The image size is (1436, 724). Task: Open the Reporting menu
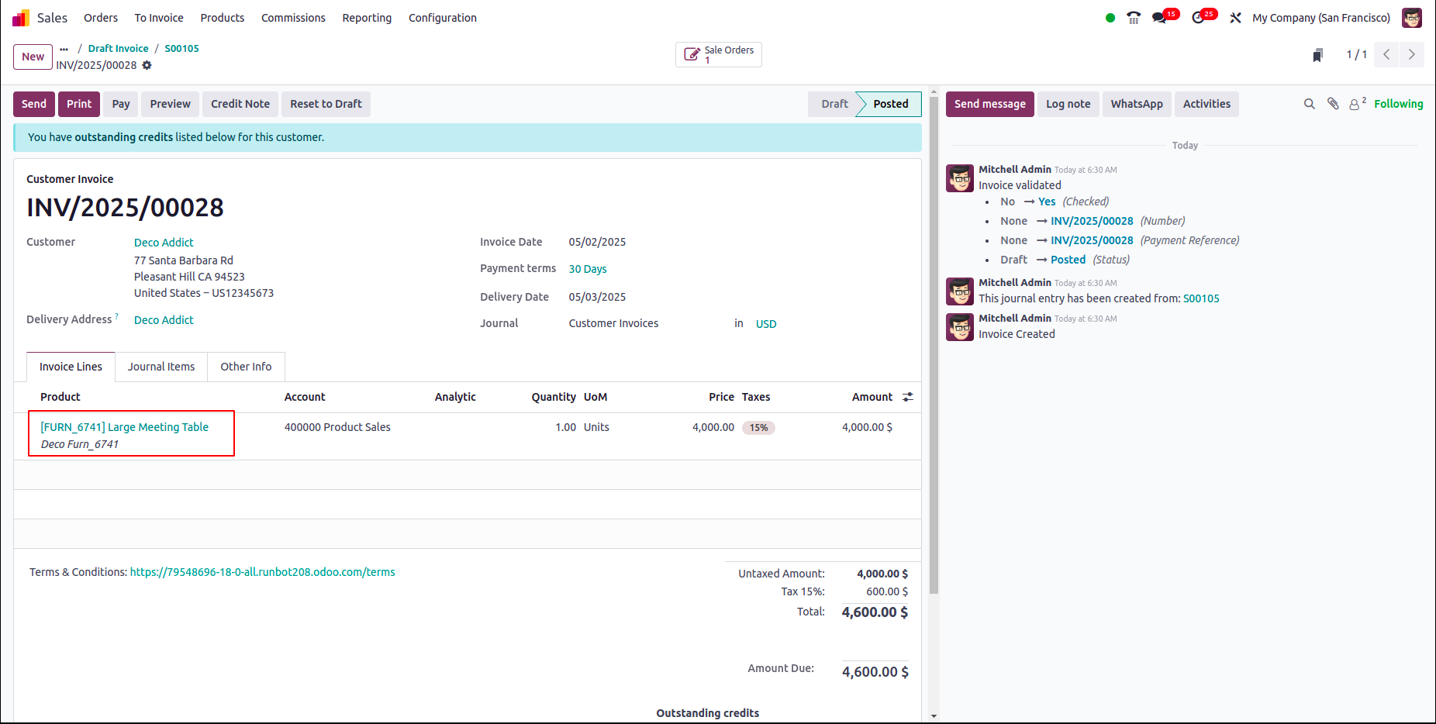click(367, 18)
